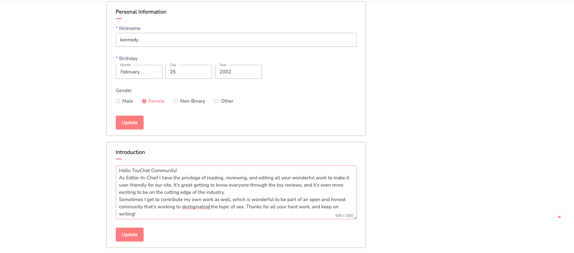This screenshot has width=574, height=253.
Task: Grab the Introduction textarea resize handle
Action: click(355, 218)
